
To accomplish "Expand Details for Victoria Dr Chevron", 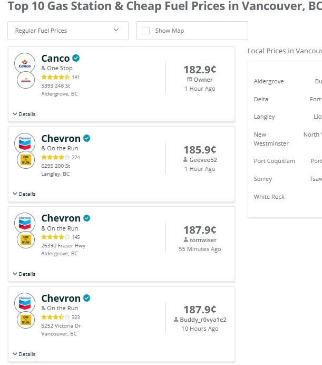I will click(24, 354).
